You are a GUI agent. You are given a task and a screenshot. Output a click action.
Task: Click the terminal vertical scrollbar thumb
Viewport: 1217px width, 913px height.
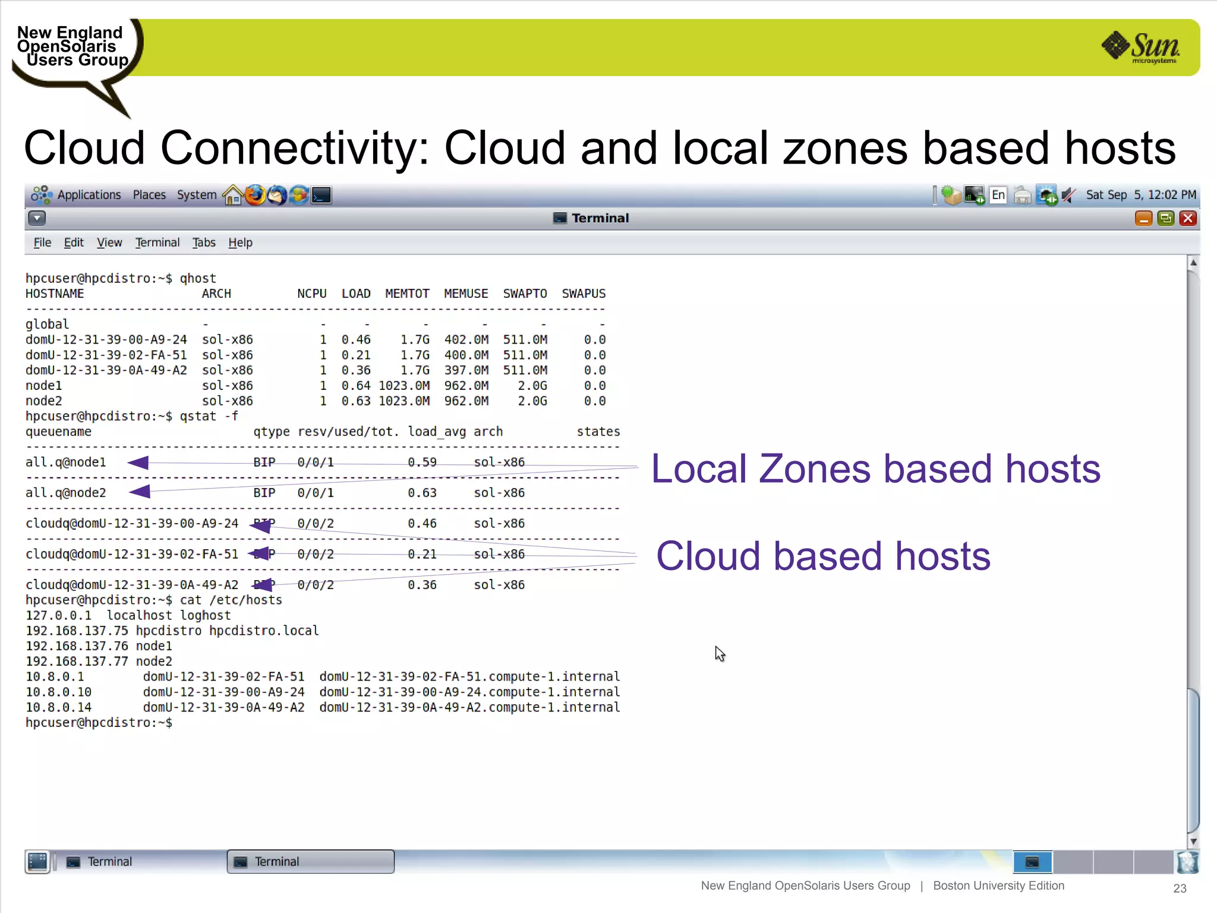[1193, 760]
